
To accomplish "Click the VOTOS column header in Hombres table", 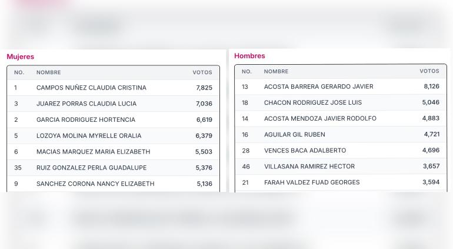I will [429, 71].
